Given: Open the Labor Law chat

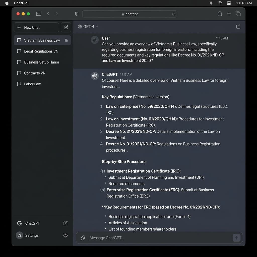Looking at the screenshot, I should pos(42,84).
